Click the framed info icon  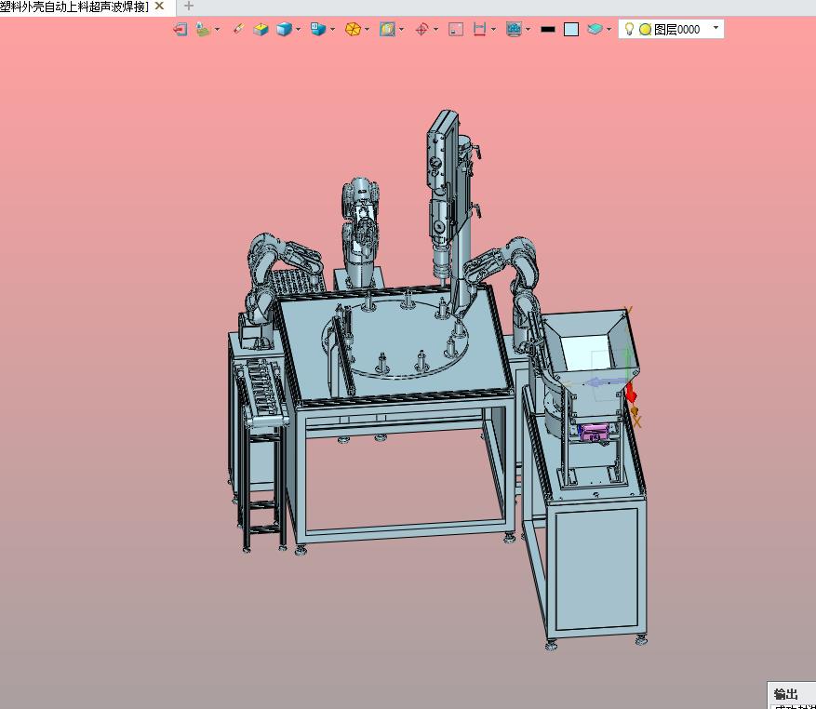click(387, 29)
